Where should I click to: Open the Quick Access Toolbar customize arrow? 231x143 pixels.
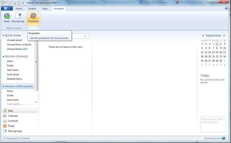pos(23,3)
